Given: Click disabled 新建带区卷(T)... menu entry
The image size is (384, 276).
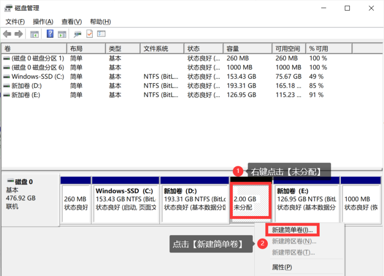Looking at the screenshot, I should [x=293, y=253].
